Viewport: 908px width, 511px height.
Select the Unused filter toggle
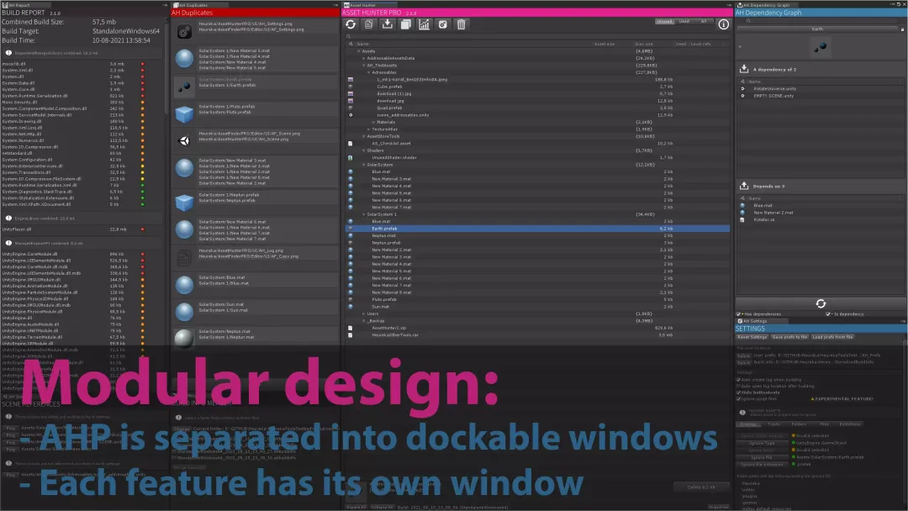click(665, 21)
